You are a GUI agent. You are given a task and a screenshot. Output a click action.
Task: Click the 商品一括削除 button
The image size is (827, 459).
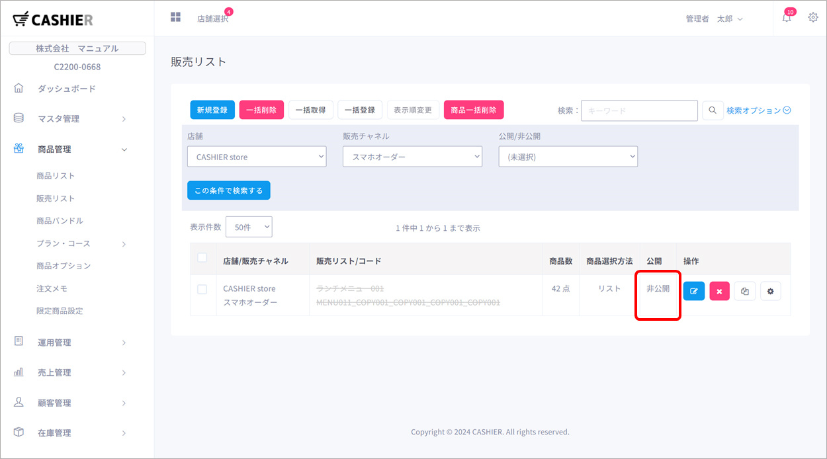(474, 110)
